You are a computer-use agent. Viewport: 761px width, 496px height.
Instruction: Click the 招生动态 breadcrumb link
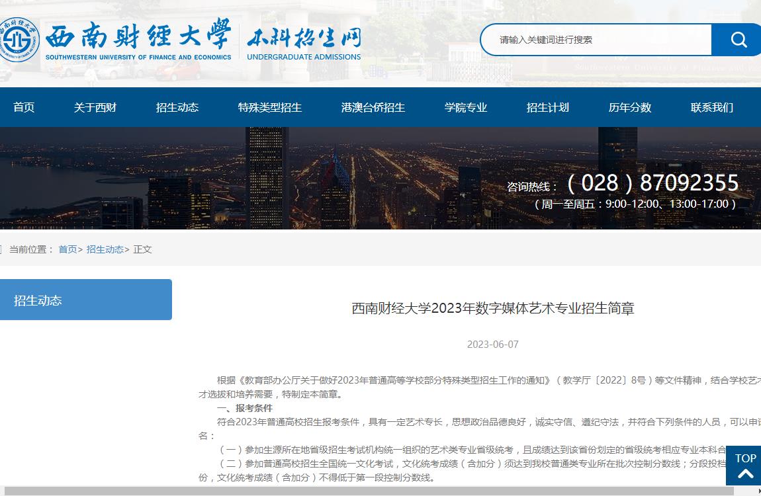(x=105, y=249)
